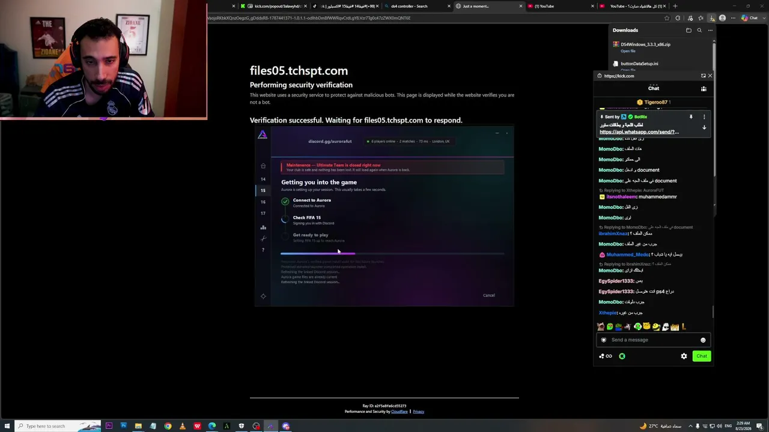769x432 pixels.
Task: Open the Privacy link in page footer
Action: point(418,412)
